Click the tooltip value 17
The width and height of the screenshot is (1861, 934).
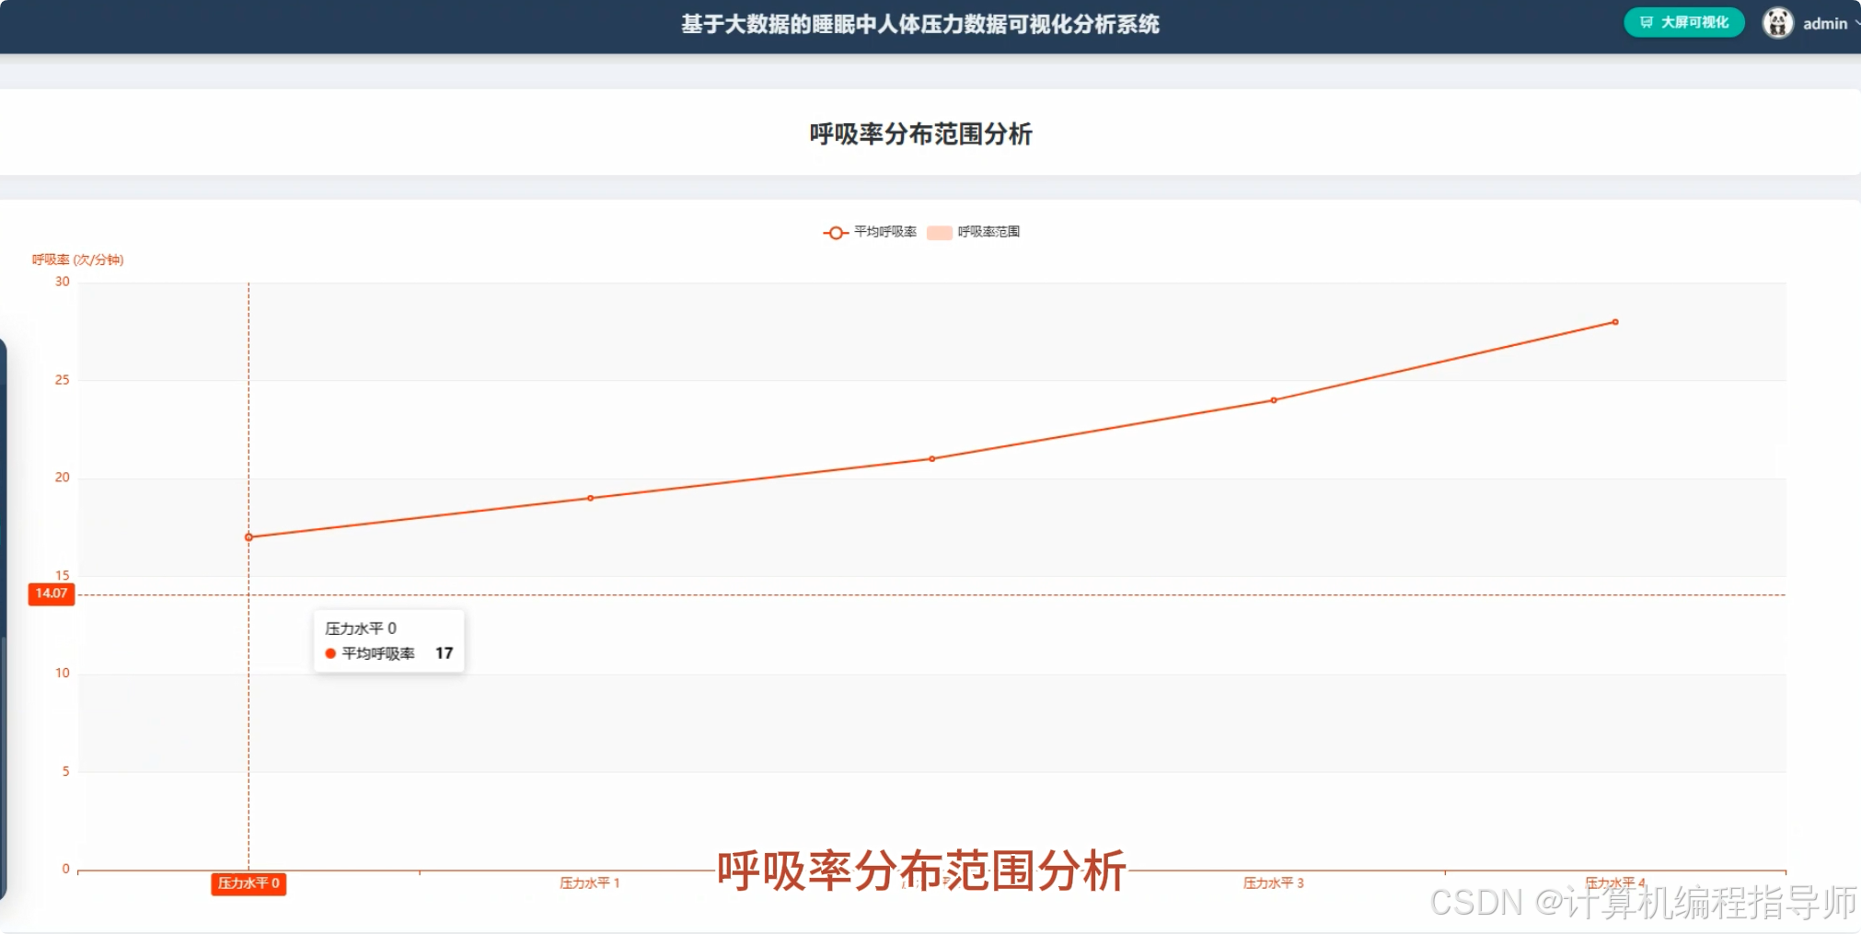click(444, 653)
